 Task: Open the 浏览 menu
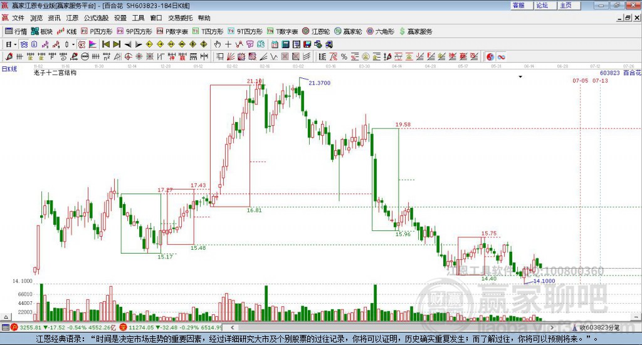[x=36, y=18]
